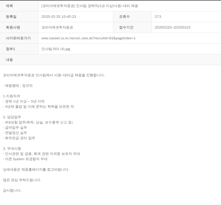
Task: Click the heading 1.지원자격
Action: [11, 96]
